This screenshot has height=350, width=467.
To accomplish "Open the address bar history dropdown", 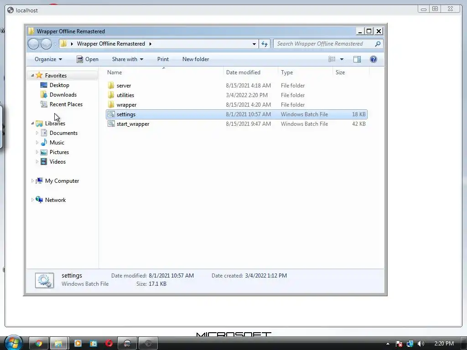I will point(254,44).
